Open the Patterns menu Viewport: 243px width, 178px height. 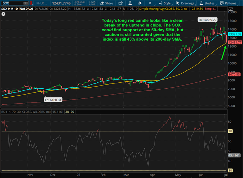(x=229, y=3)
